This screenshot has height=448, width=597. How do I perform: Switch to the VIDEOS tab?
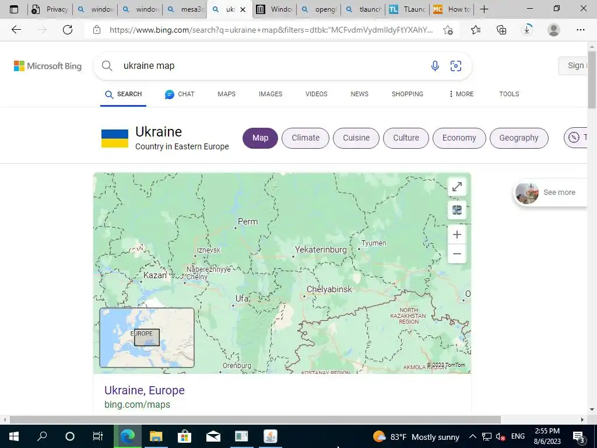pos(317,94)
